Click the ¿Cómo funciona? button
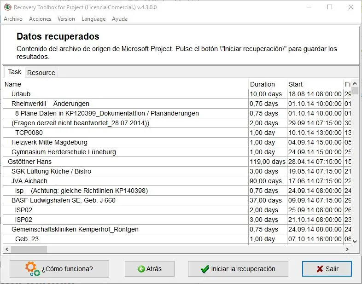Image resolution: width=362 pixels, height=284 pixels. [59, 269]
